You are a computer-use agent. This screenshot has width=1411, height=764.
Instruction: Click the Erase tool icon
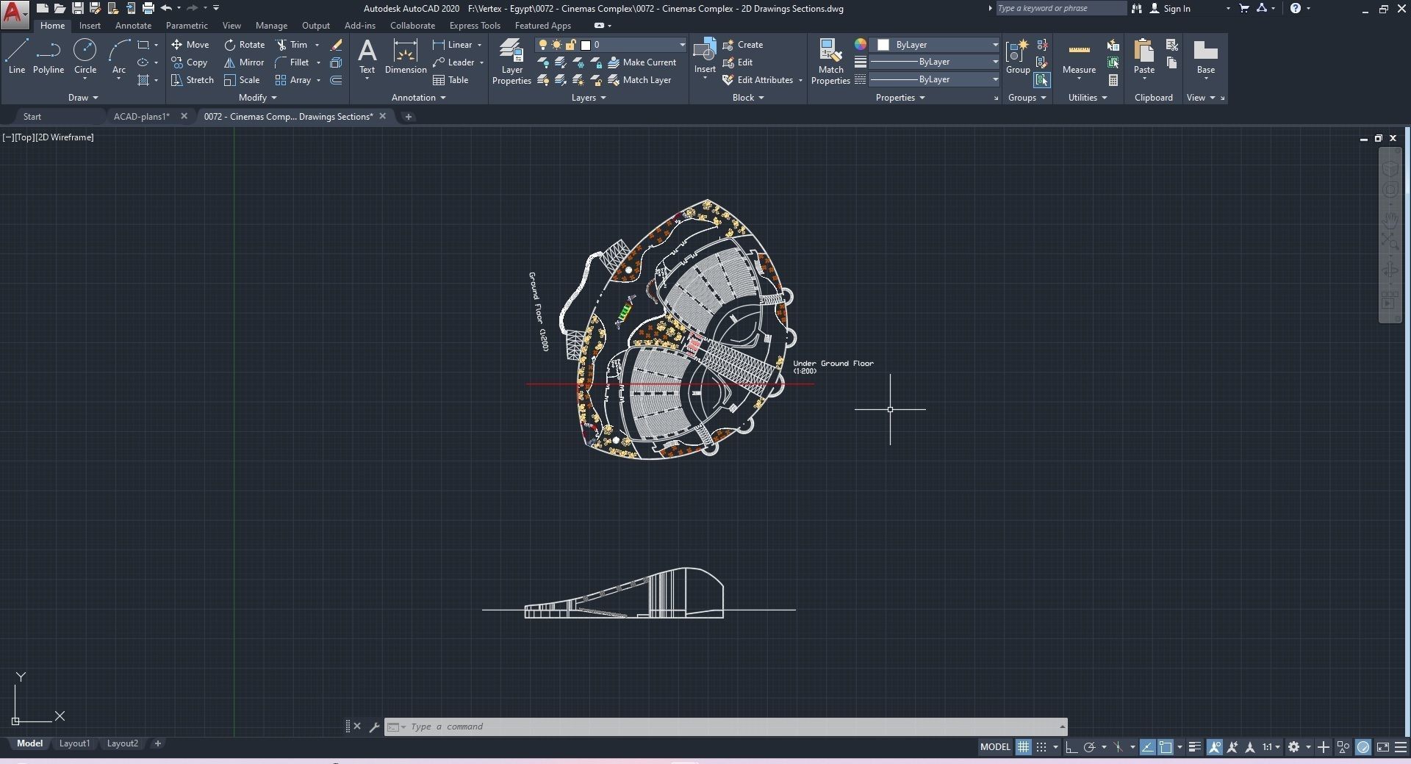[336, 45]
